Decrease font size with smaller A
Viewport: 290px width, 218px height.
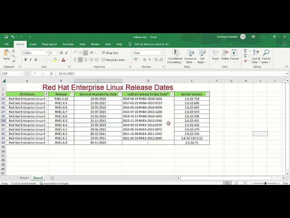tap(67, 53)
